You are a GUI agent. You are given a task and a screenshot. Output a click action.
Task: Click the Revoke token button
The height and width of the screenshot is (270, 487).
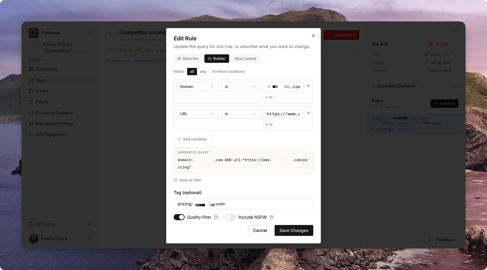pos(438,44)
